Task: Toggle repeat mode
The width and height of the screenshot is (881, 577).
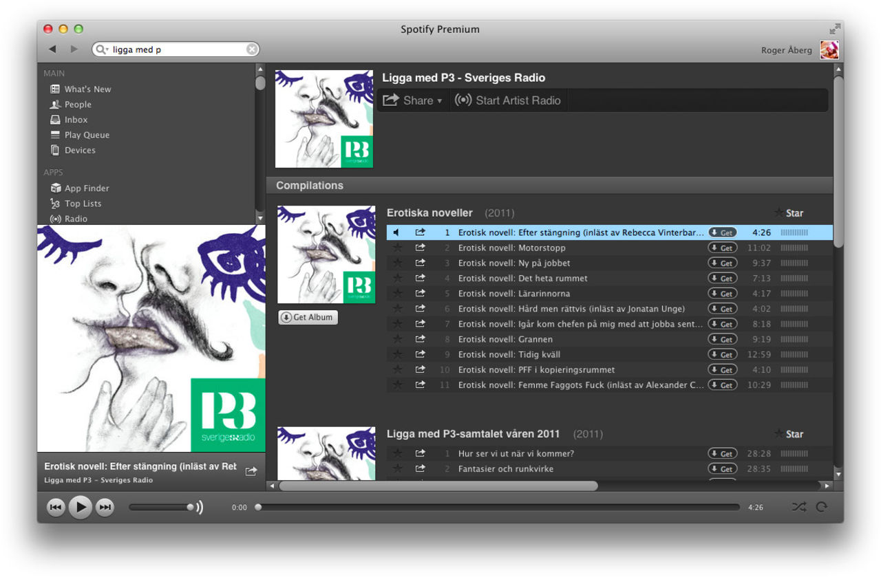Action: pos(822,507)
